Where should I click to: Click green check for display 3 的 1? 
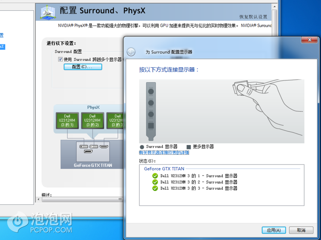(x=155, y=176)
